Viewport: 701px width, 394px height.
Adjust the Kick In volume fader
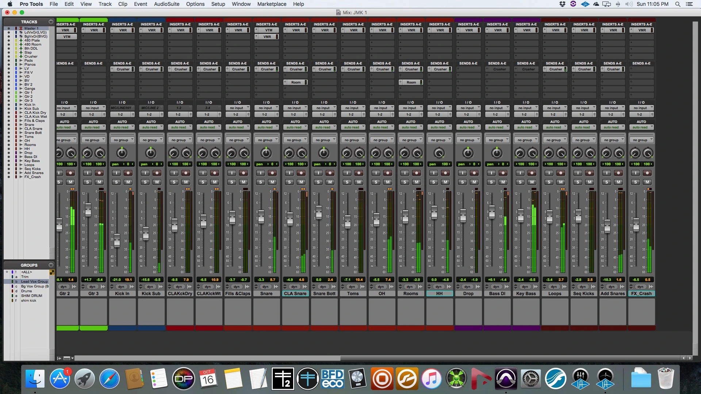point(117,240)
